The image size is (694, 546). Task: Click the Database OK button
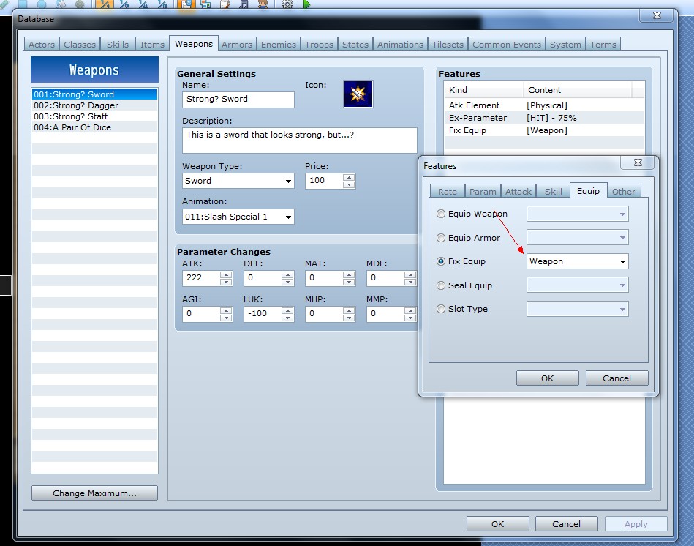tap(497, 523)
